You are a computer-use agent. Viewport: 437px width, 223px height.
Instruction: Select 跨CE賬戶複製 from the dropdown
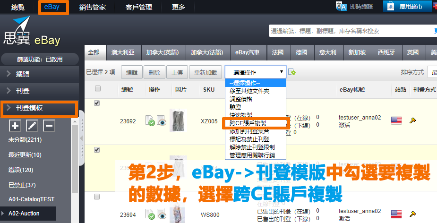click(x=256, y=123)
